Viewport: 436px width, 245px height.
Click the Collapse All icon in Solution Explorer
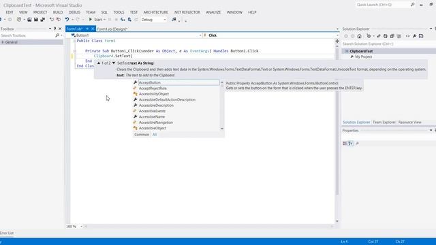click(x=392, y=36)
